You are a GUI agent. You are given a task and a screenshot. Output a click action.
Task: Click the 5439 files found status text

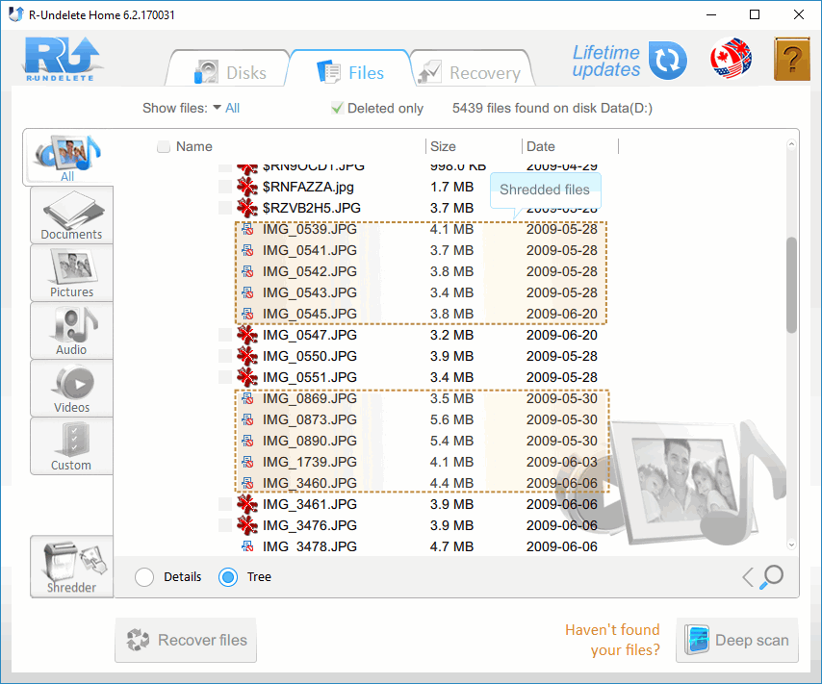(552, 108)
